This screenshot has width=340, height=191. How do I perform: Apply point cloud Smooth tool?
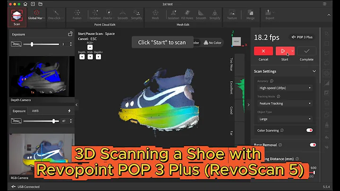[122, 15]
